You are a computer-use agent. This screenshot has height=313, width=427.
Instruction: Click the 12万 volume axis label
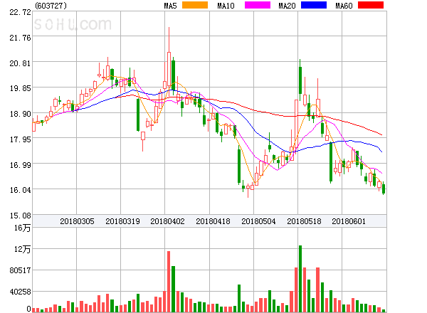(23, 249)
